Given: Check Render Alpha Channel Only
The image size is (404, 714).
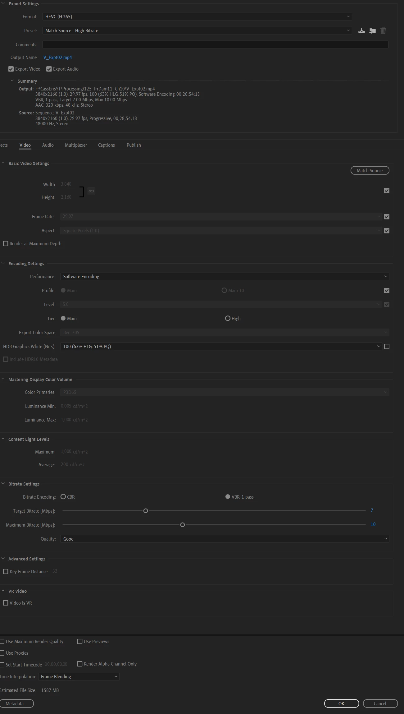Looking at the screenshot, I should (x=80, y=664).
